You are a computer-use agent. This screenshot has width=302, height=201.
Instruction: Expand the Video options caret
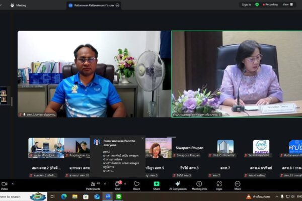click(x=14, y=182)
